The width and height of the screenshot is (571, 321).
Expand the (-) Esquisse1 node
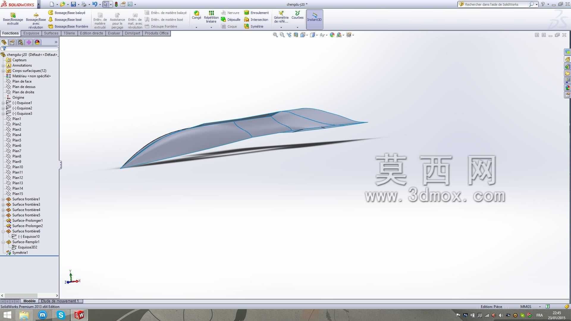[x=3, y=103]
